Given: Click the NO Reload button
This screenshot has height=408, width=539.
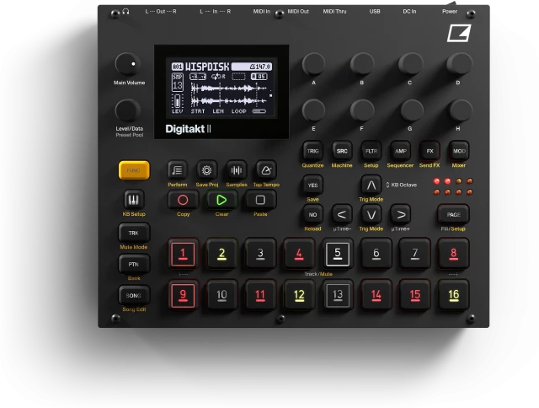Looking at the screenshot, I should click(312, 215).
